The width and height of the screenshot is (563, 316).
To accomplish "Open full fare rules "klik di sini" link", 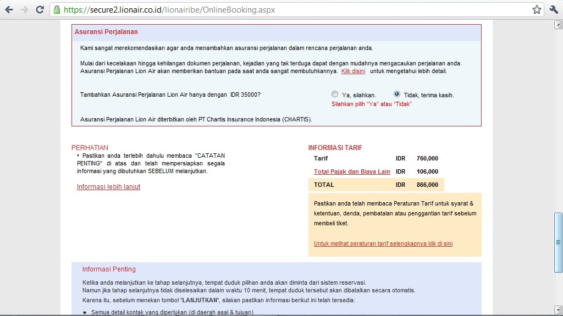I will coord(383,243).
